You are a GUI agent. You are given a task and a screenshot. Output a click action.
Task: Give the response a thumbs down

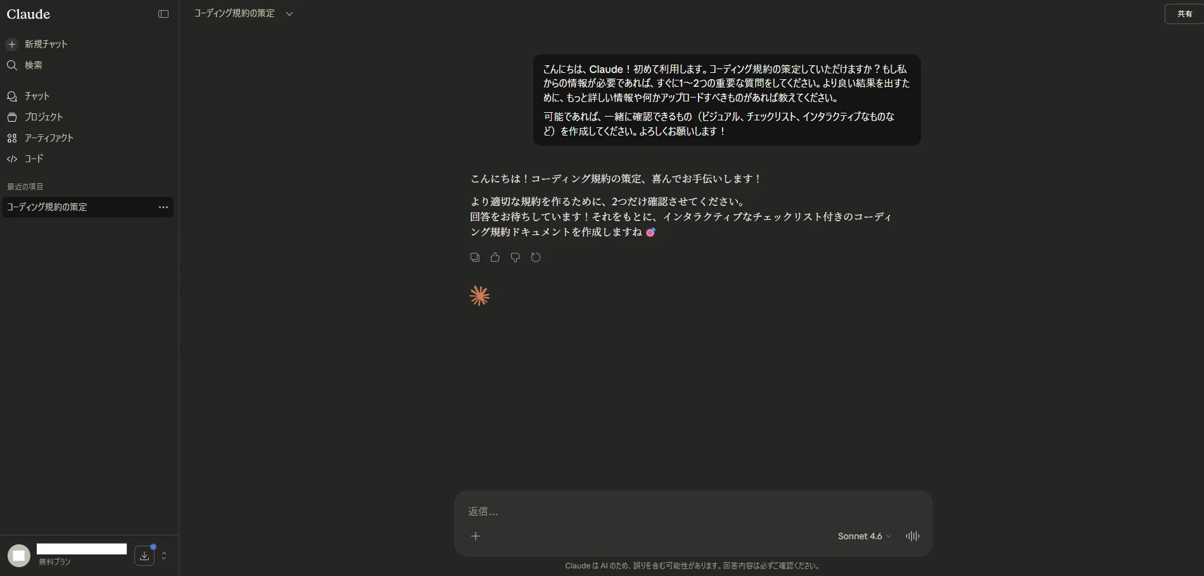(516, 257)
